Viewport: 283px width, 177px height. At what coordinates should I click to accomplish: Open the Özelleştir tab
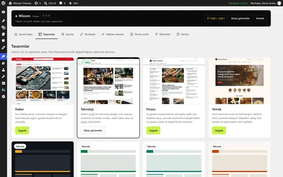click(88, 35)
